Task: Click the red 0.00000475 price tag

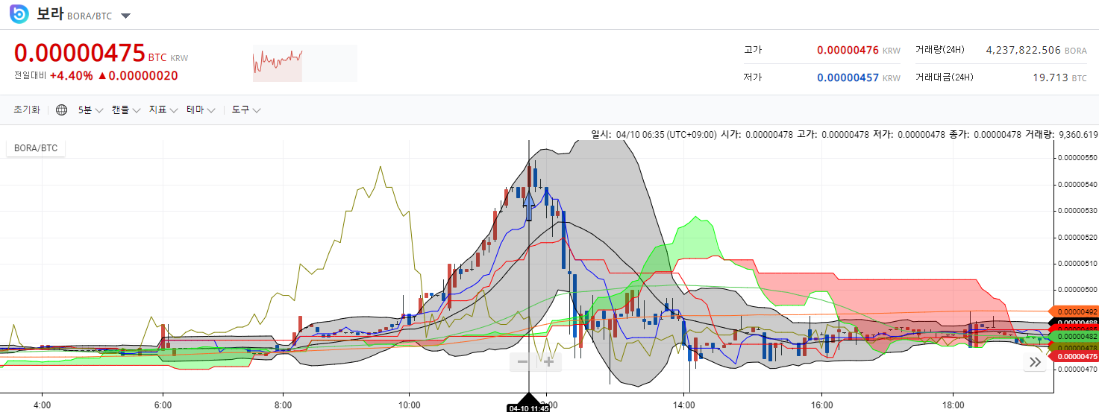Action: [1074, 357]
